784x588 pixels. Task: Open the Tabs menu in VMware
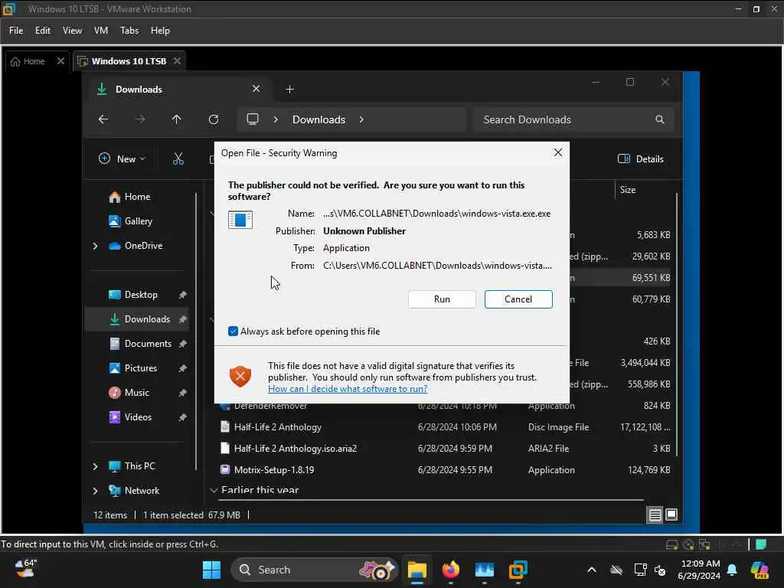(129, 31)
